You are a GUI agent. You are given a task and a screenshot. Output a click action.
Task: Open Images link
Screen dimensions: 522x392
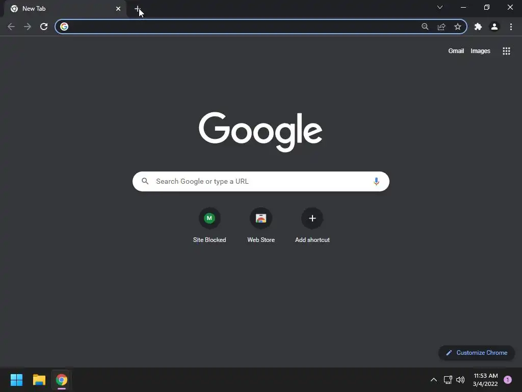[480, 51]
